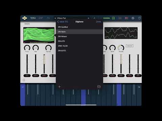162x121 pixels.
Task: Select DN Harm wavetable
Action: 79,32
